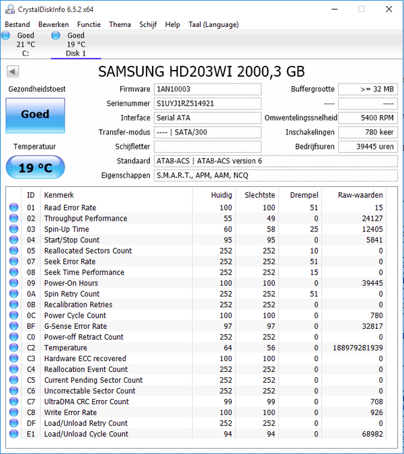
Task: Click the Serienummer field S1UYJ1RZ514921
Action: (208, 104)
